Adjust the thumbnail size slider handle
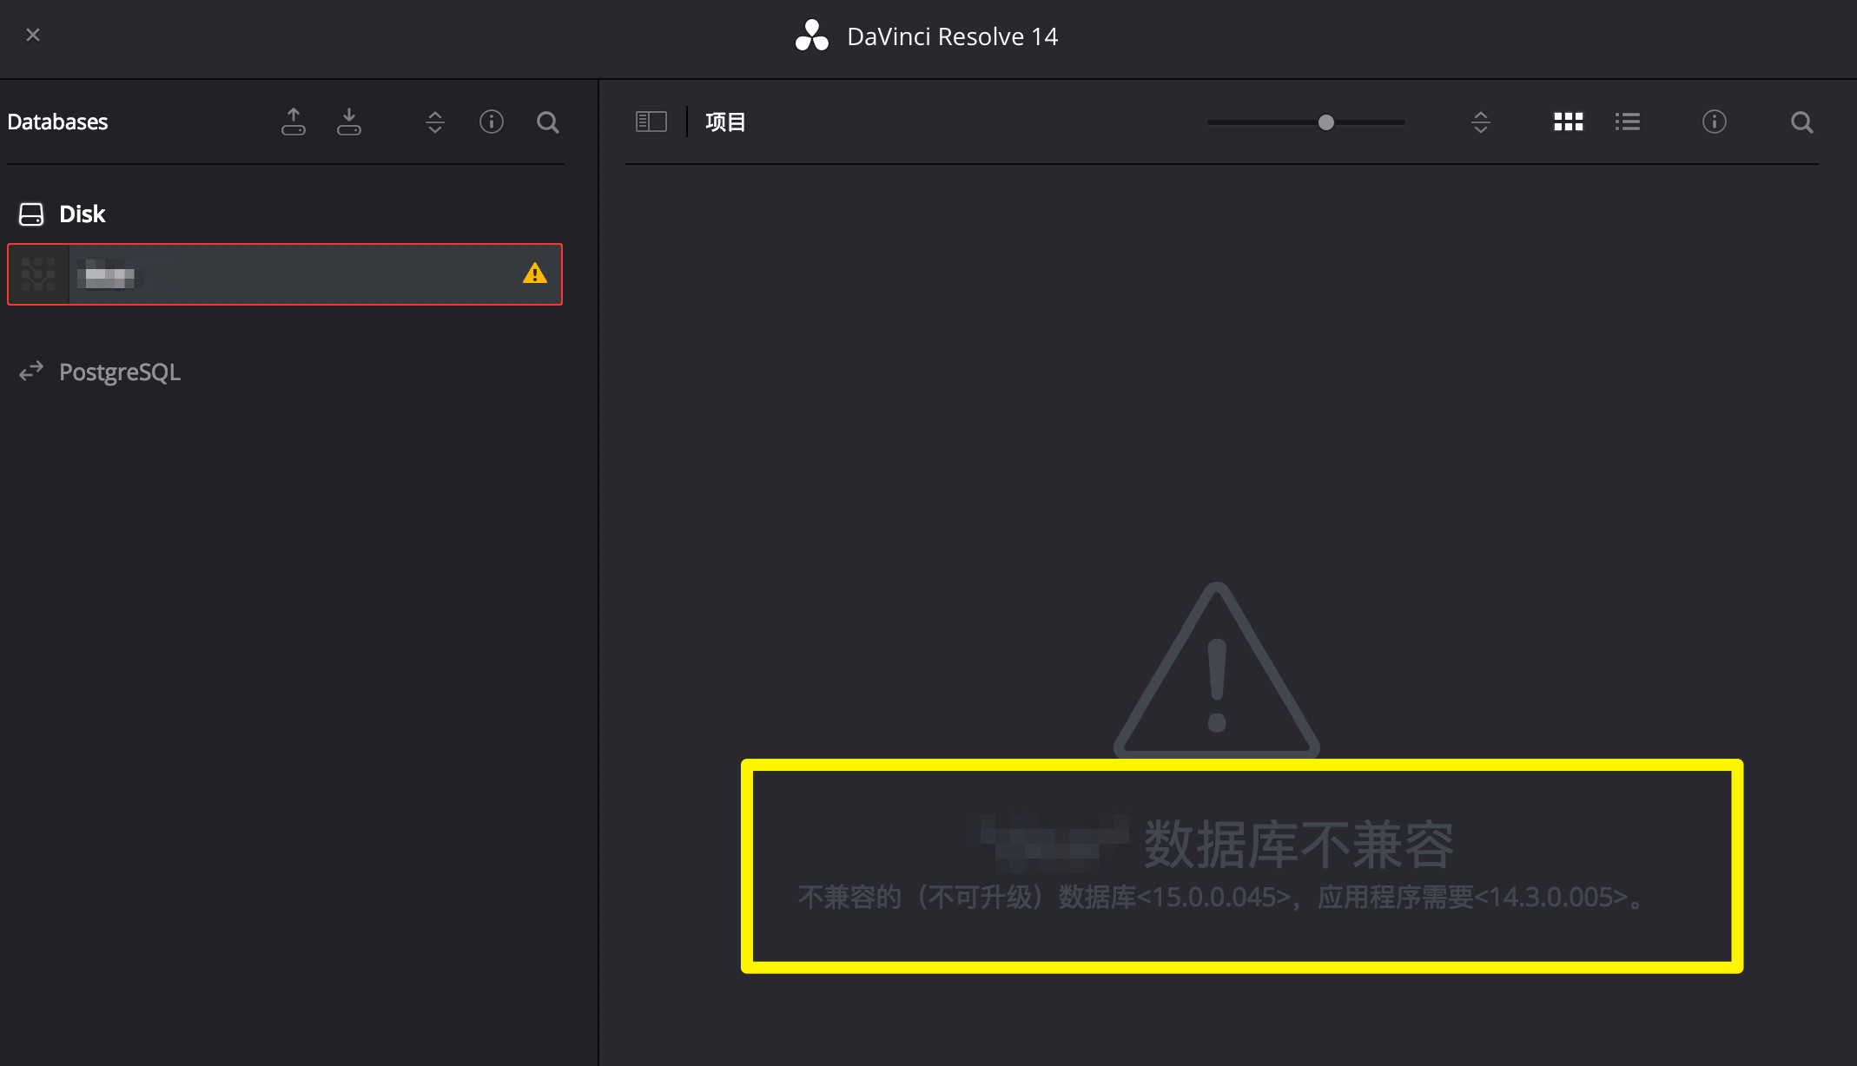Viewport: 1857px width, 1066px height. pos(1326,122)
